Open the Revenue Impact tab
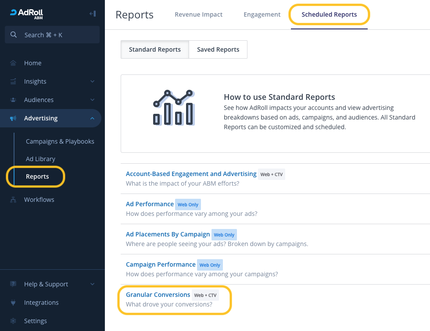This screenshot has width=430, height=331. (x=198, y=14)
